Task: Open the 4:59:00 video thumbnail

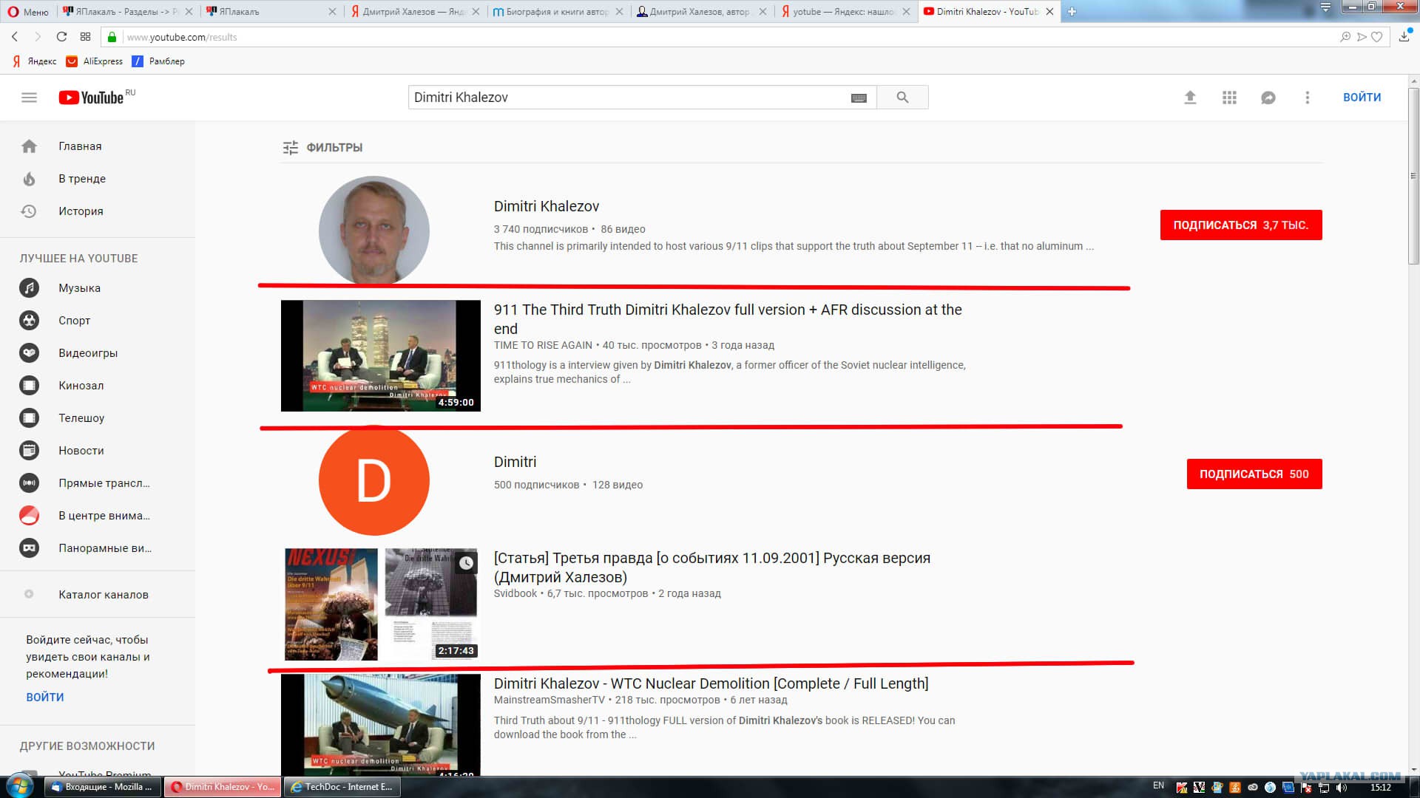Action: (381, 356)
